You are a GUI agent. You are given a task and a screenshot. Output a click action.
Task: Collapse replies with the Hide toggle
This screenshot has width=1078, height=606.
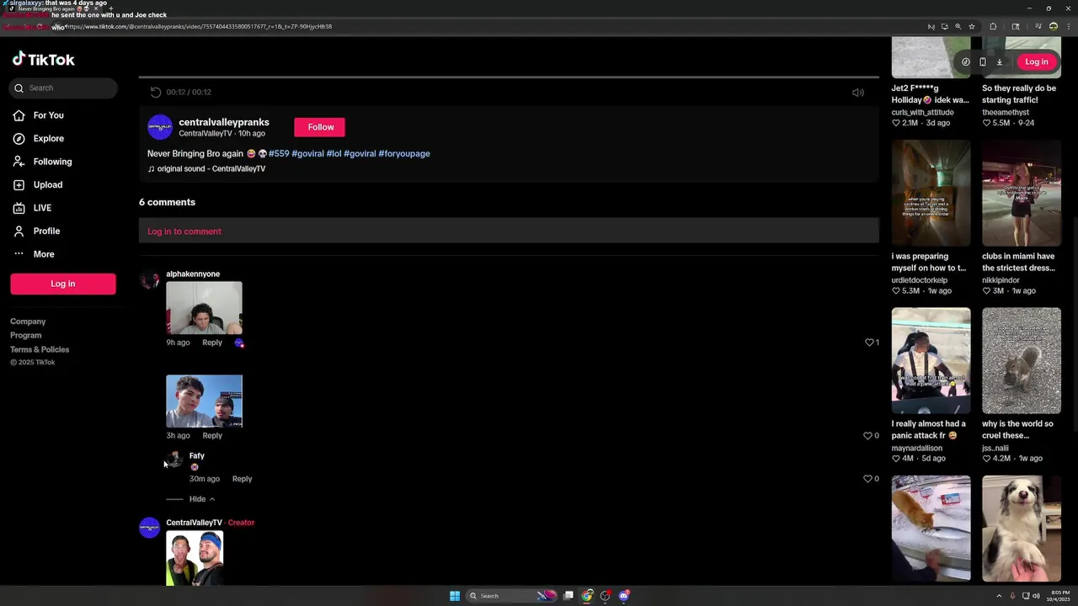click(x=201, y=499)
